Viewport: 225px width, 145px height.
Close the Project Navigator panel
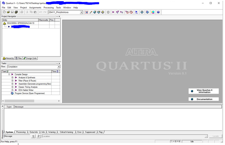pyautogui.click(x=59, y=17)
